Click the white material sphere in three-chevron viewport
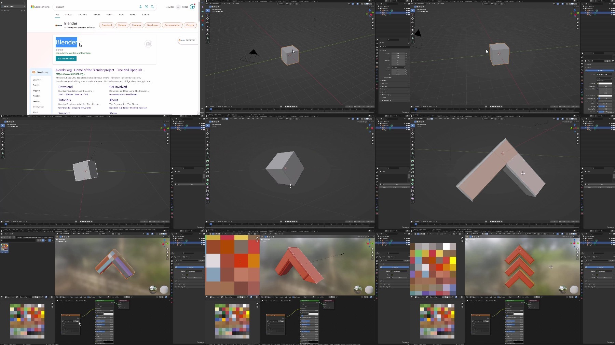The width and height of the screenshot is (615, 345). pyautogui.click(x=574, y=290)
